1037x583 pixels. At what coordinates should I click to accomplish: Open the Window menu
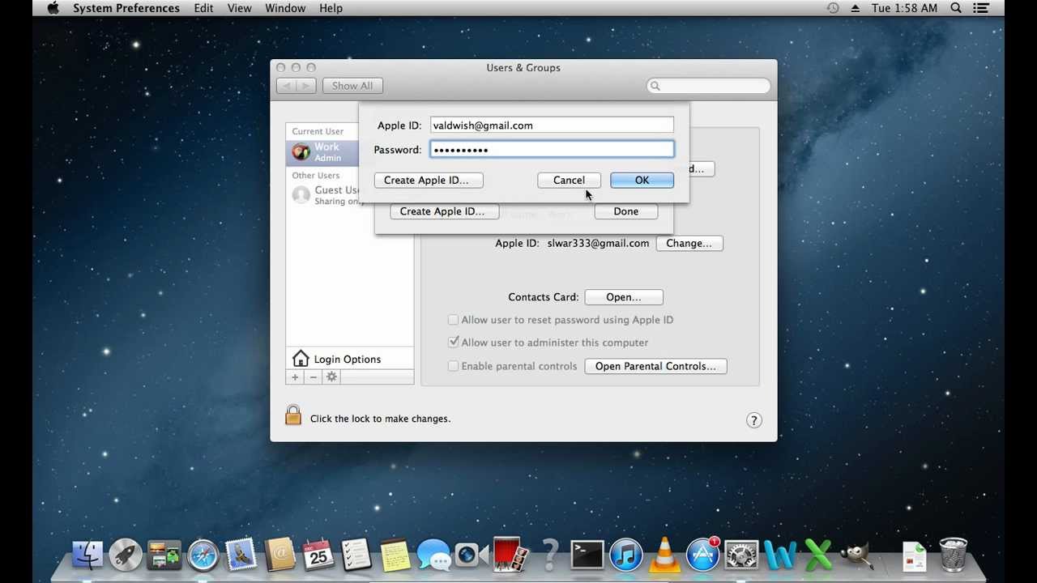click(x=285, y=8)
